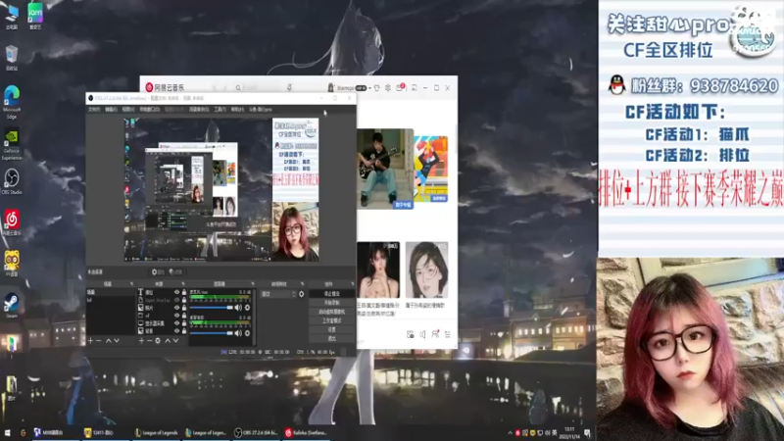Toggle visibility of the bottom 背景 source

pos(176,331)
